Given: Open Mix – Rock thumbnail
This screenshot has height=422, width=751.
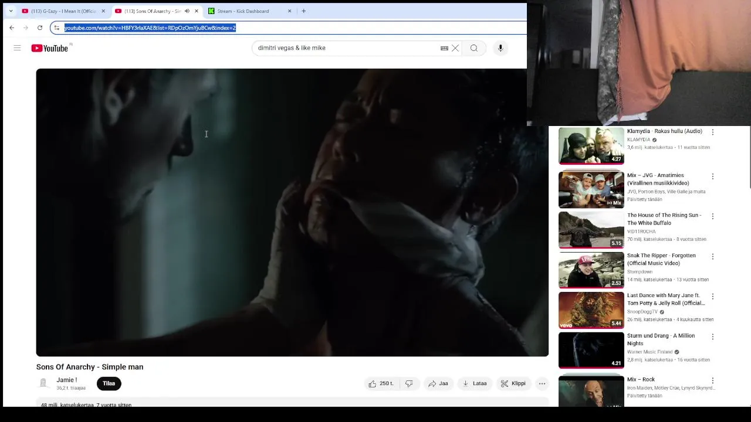Looking at the screenshot, I should click(591, 390).
